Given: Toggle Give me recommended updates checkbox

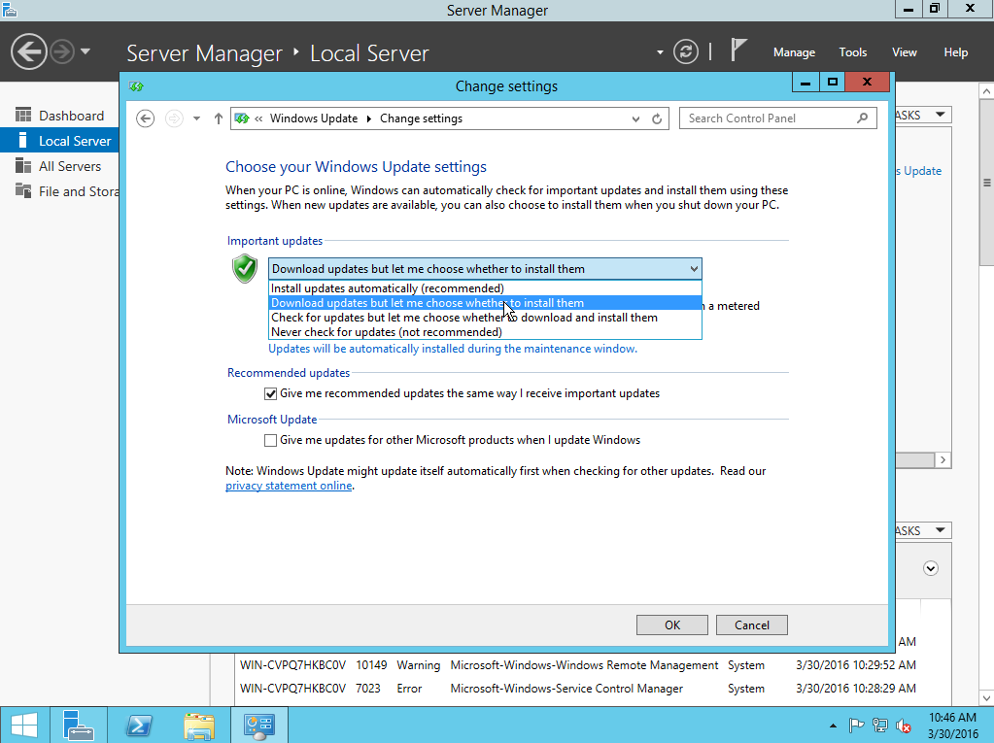Looking at the screenshot, I should click(x=271, y=394).
